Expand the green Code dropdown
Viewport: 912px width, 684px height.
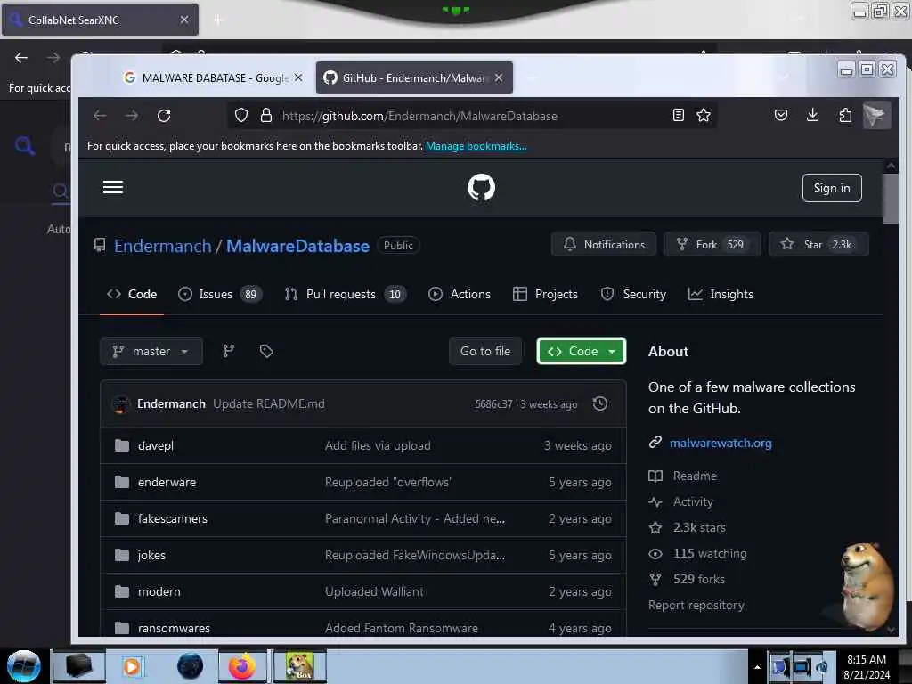pyautogui.click(x=581, y=351)
